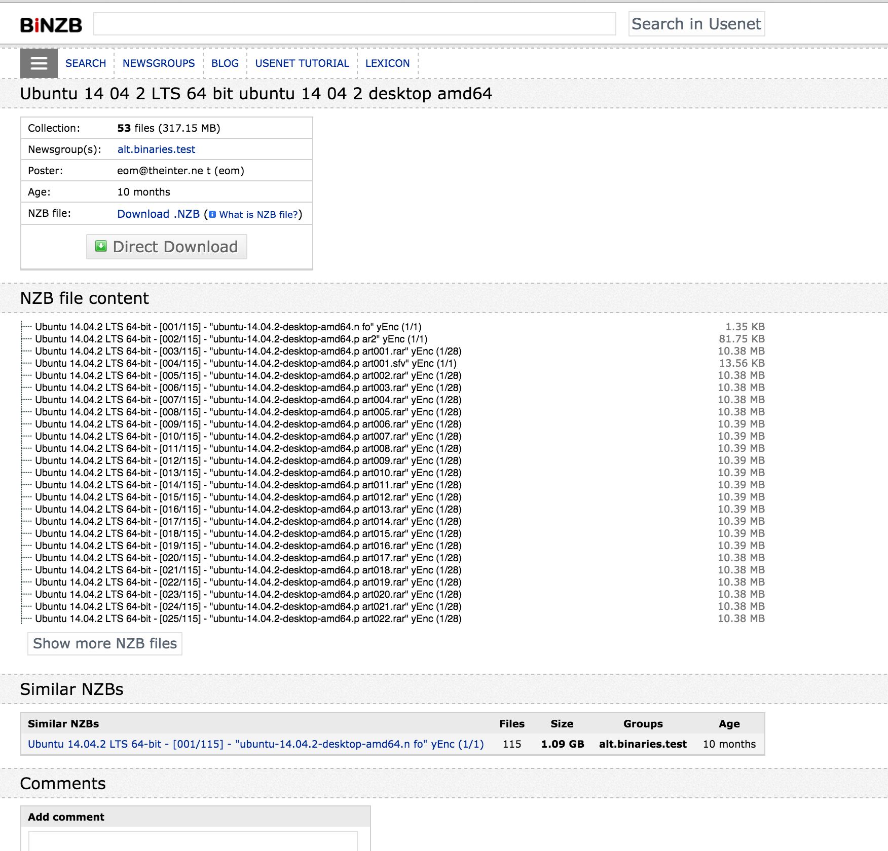Image resolution: width=888 pixels, height=851 pixels.
Task: Click the green download icon on Direct Download
Action: pyautogui.click(x=101, y=246)
